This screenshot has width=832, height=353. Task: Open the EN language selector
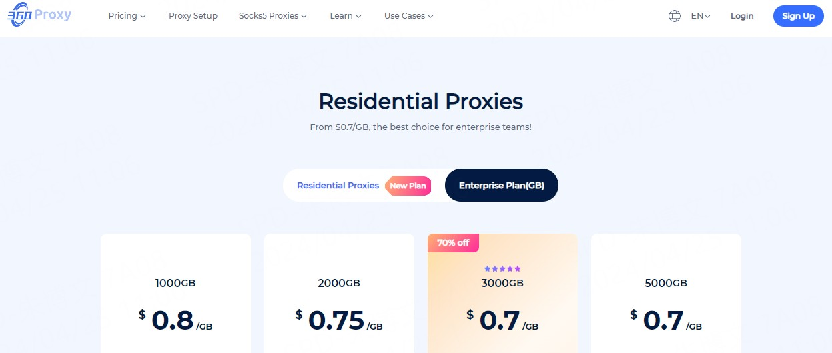pos(701,16)
